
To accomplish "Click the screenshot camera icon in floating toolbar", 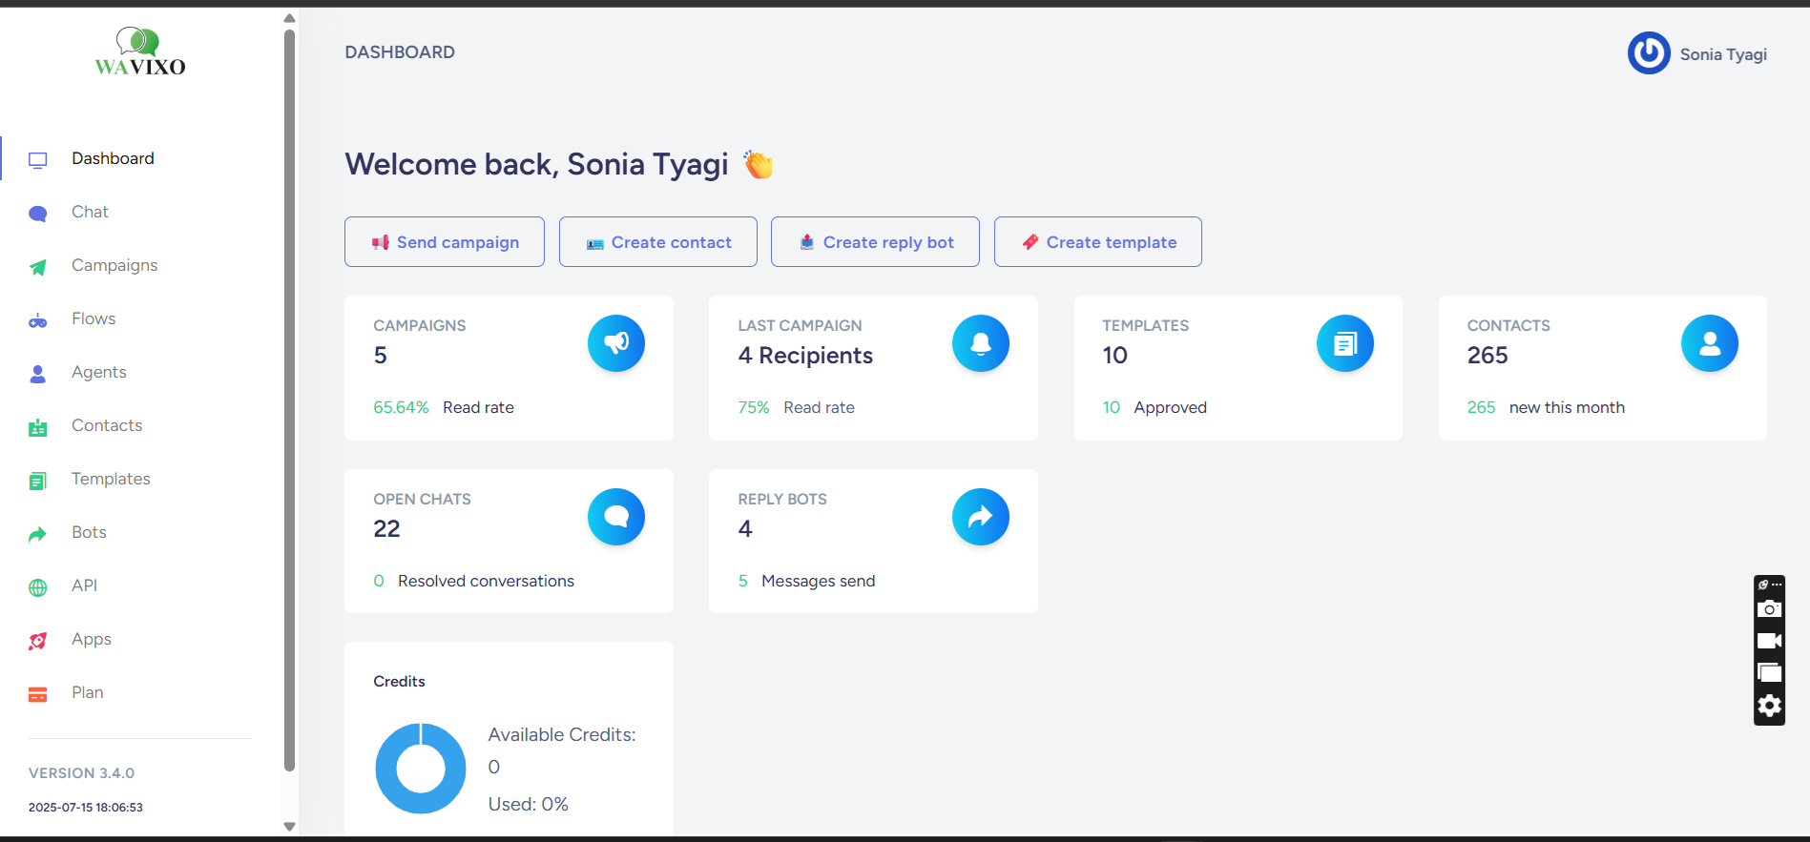I will point(1769,608).
